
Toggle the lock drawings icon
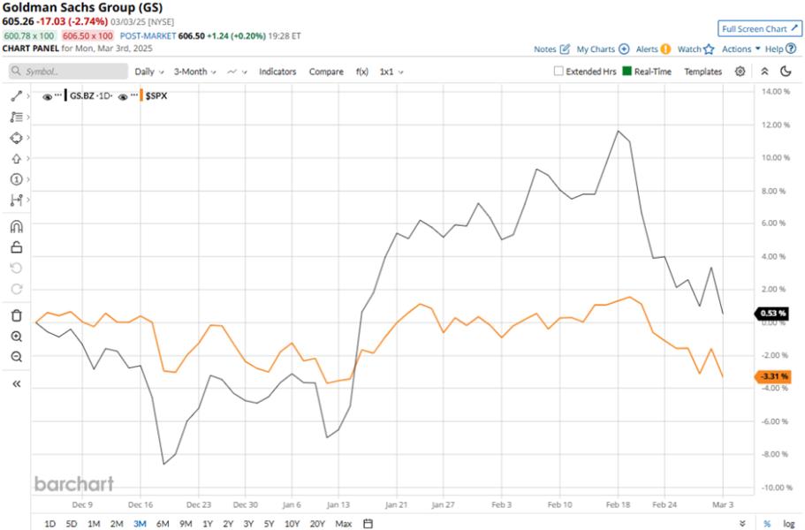click(17, 247)
